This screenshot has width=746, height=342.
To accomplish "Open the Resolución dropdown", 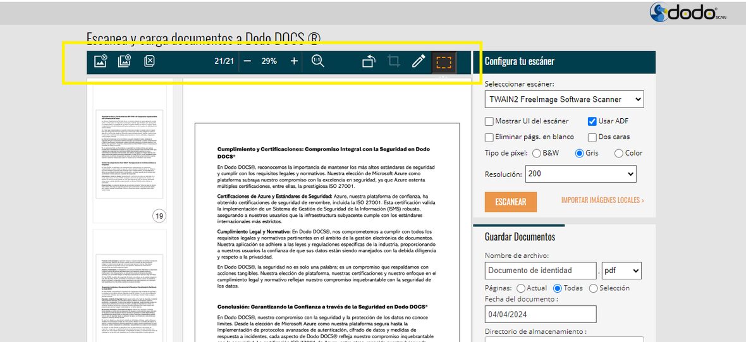I will click(580, 174).
